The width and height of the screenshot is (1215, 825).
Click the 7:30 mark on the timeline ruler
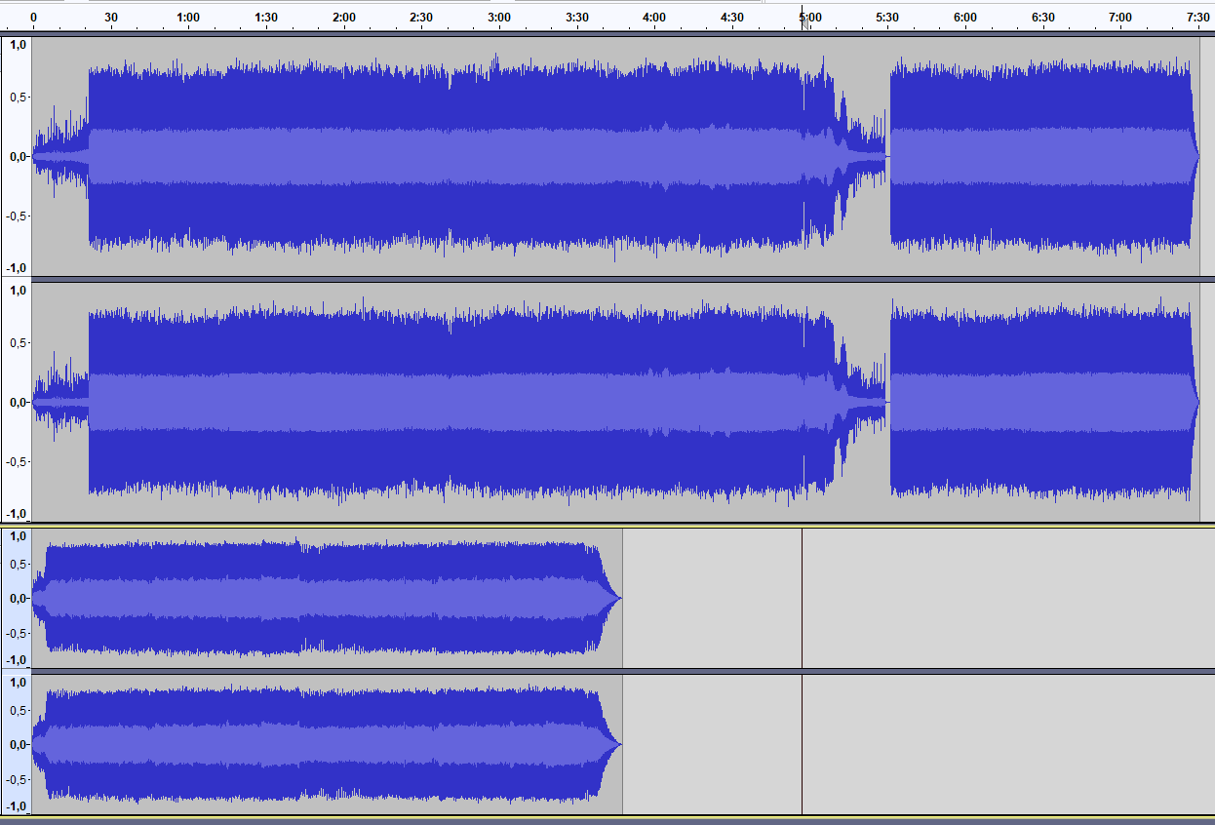click(1198, 18)
